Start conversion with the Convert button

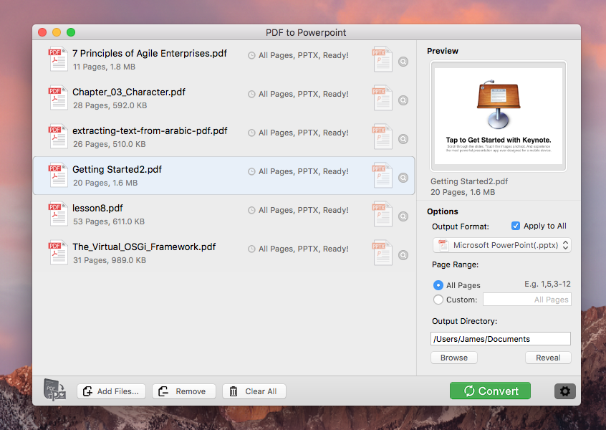[490, 391]
